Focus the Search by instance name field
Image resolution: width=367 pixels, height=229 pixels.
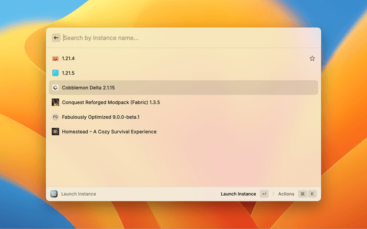tap(183, 38)
